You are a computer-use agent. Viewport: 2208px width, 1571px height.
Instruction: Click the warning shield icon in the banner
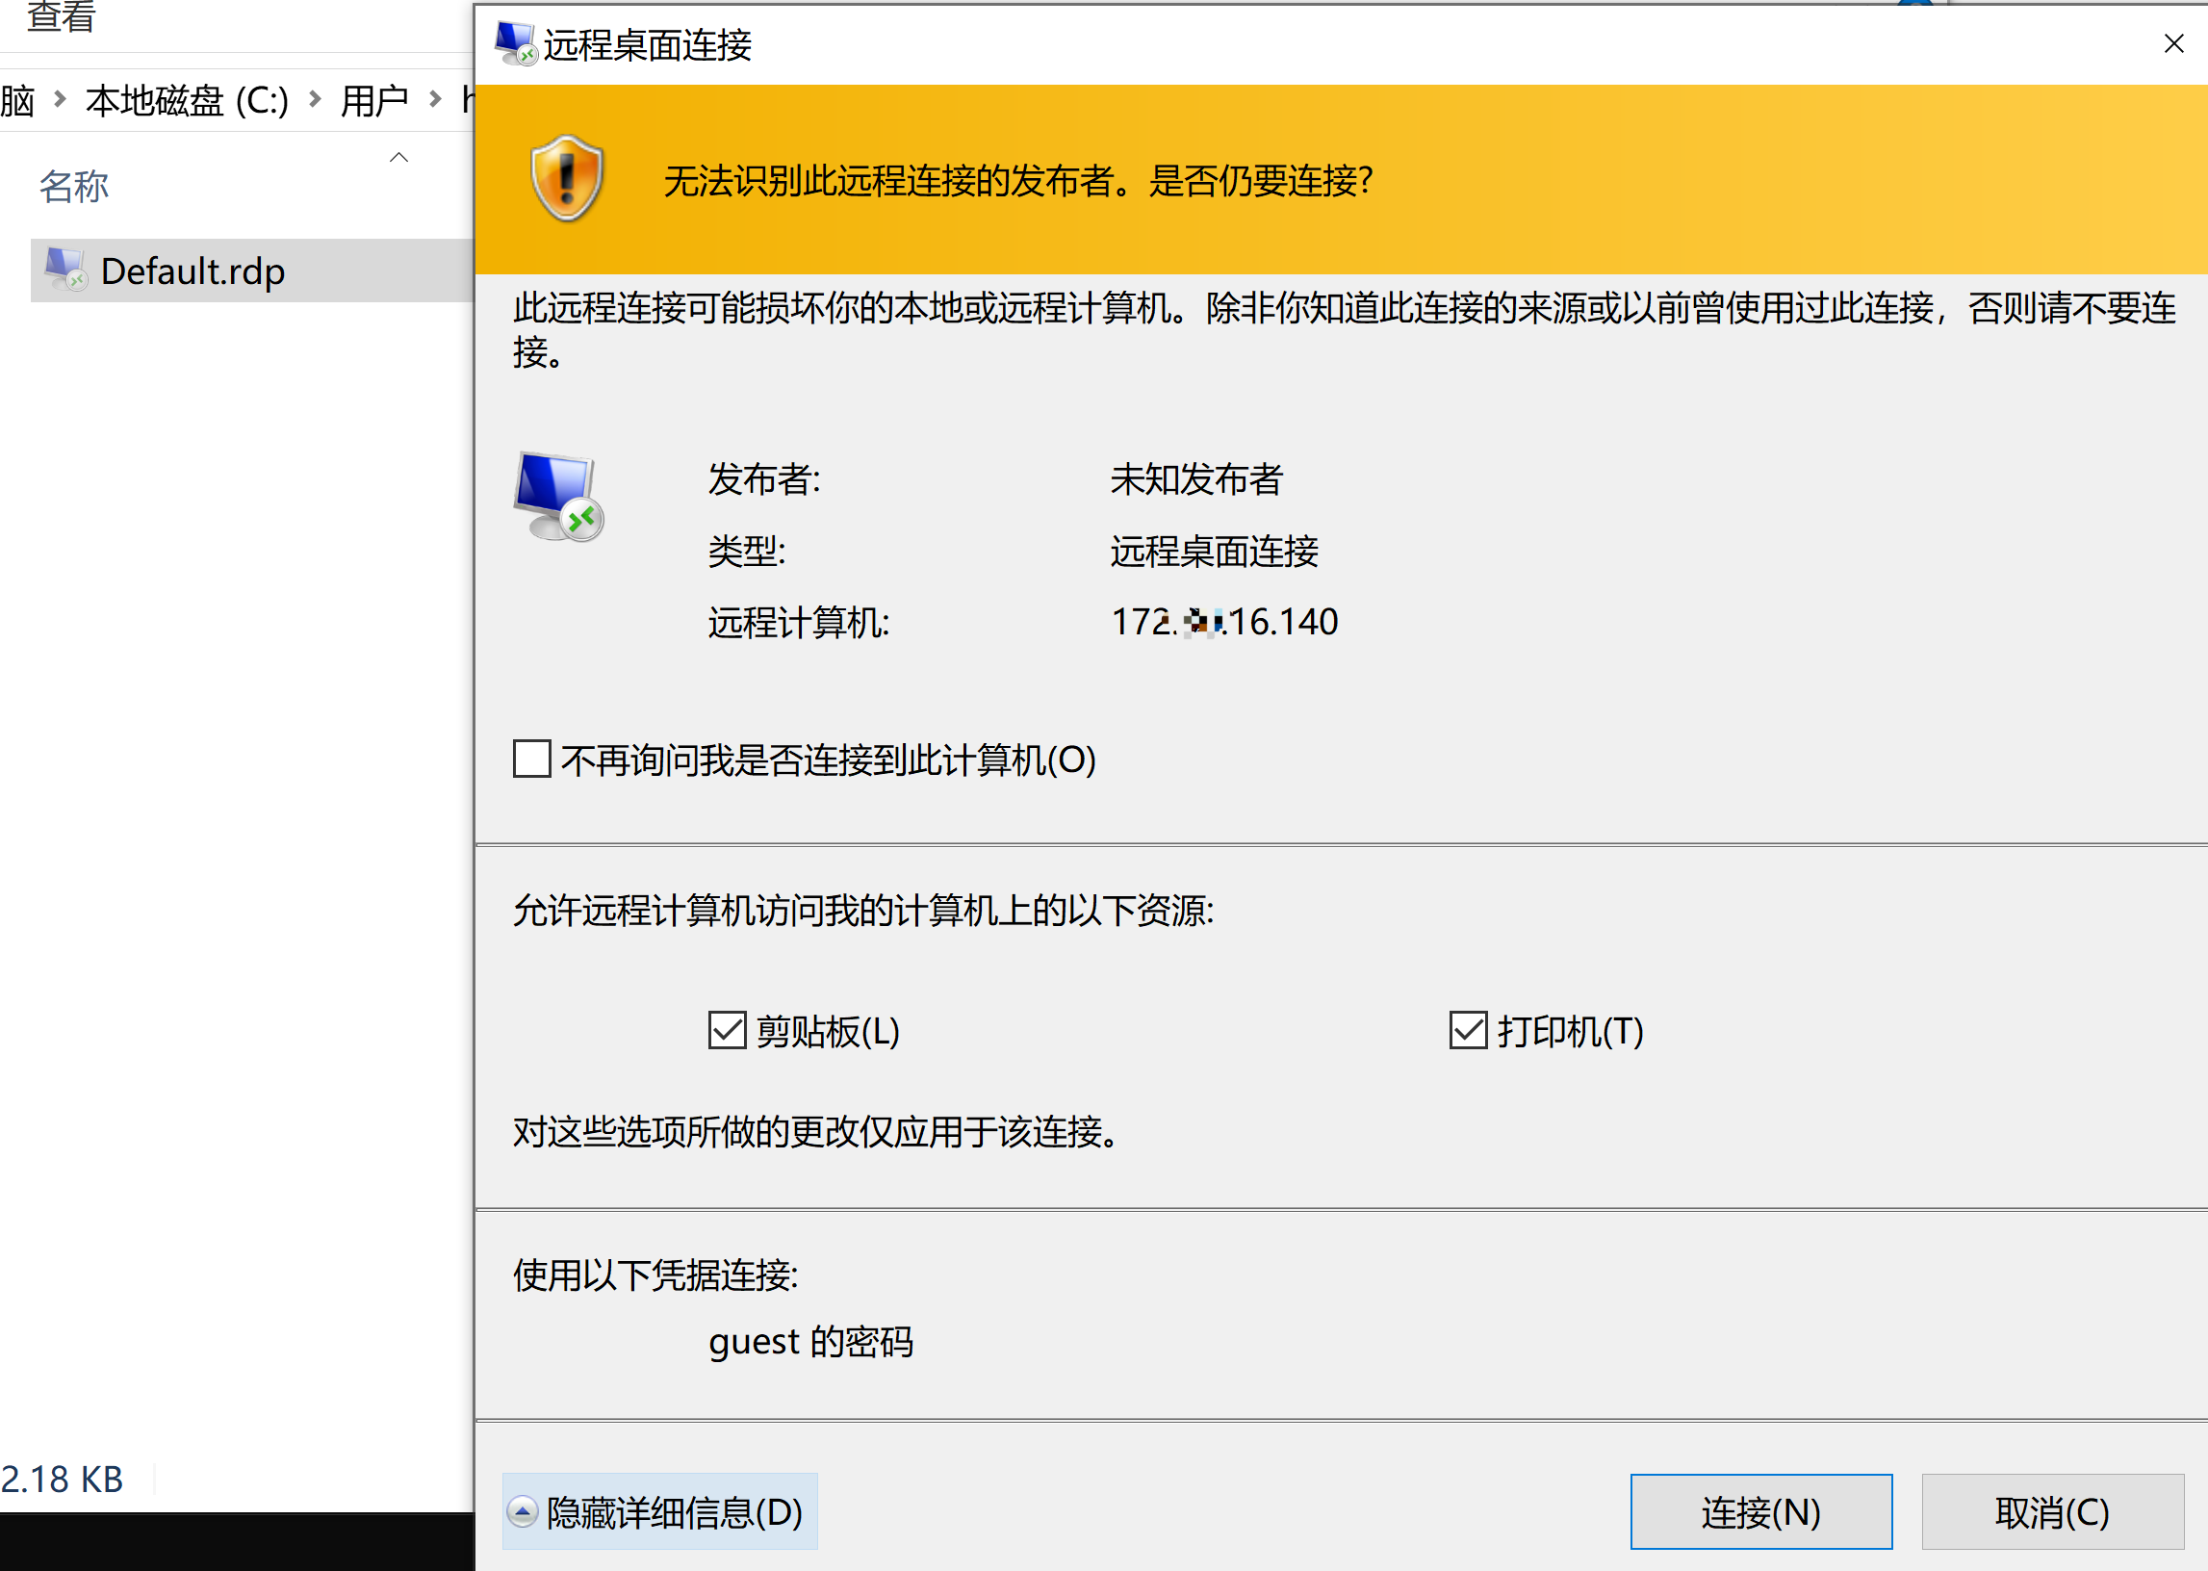pyautogui.click(x=567, y=179)
